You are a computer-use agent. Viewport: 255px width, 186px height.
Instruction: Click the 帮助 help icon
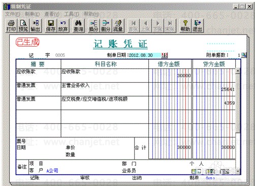click(x=185, y=26)
